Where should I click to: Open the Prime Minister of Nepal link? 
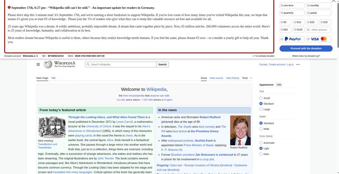(198, 145)
